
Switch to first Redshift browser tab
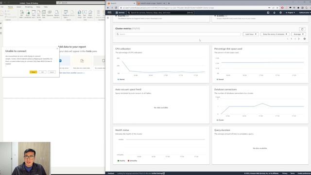click(x=121, y=3)
